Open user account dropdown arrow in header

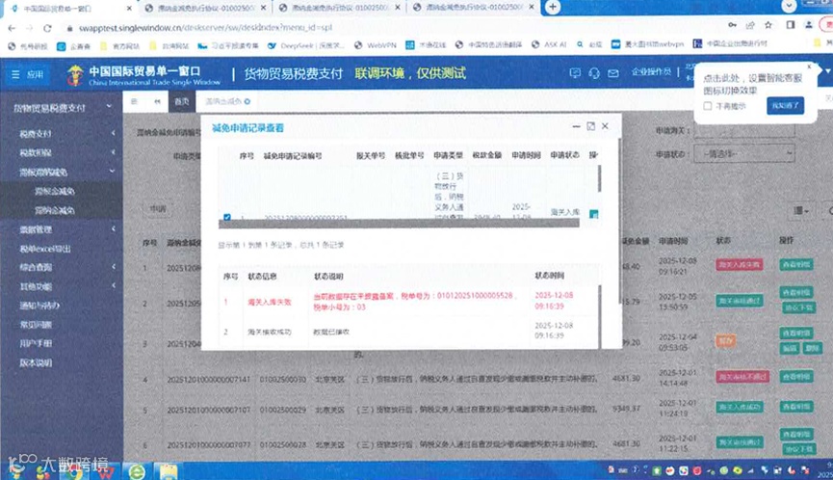click(827, 70)
